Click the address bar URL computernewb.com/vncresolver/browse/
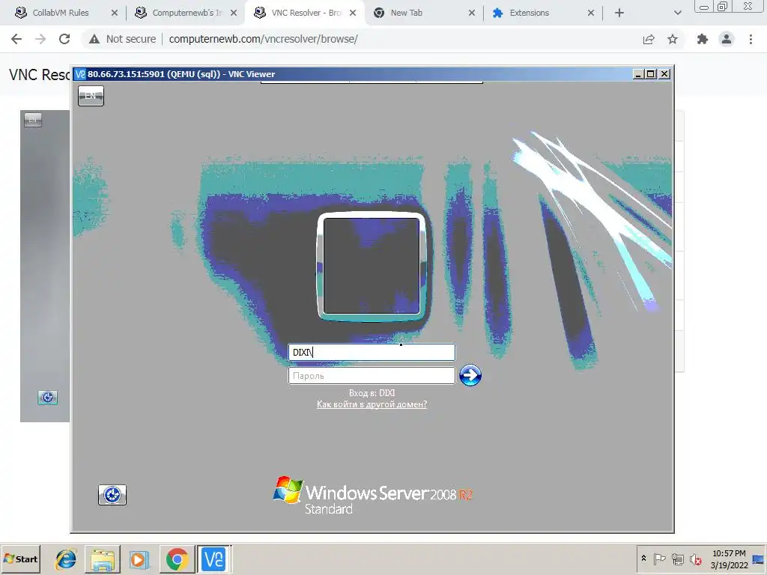The image size is (767, 575). (263, 39)
